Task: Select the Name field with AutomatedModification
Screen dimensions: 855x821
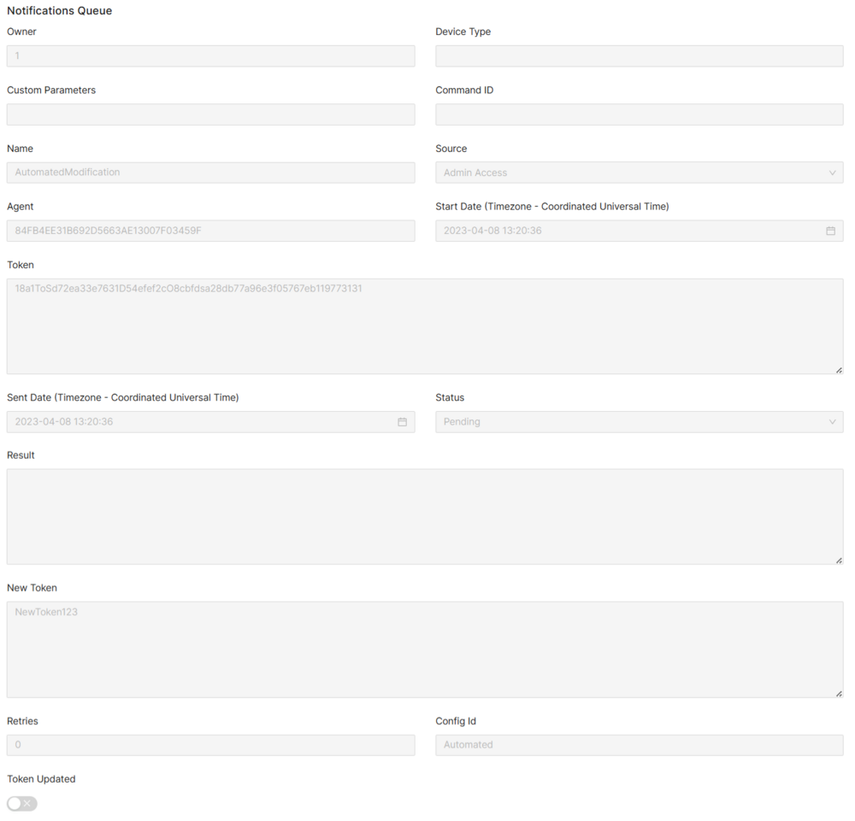Action: pyautogui.click(x=210, y=173)
